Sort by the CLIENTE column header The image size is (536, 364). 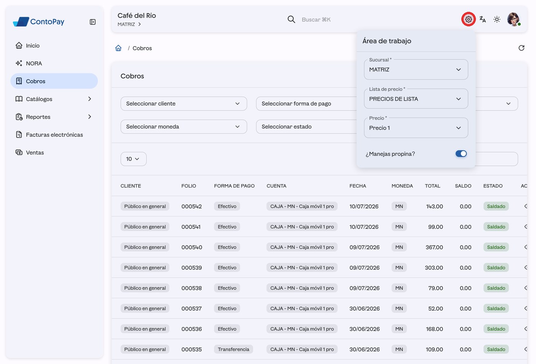click(x=131, y=186)
